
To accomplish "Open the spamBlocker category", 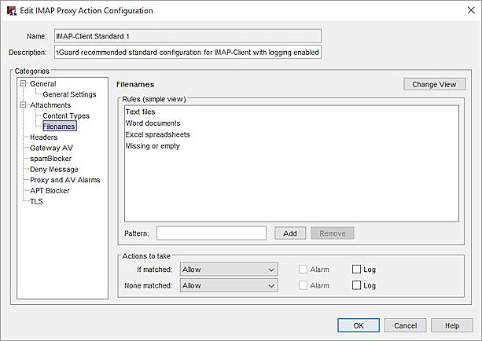I will point(51,159).
